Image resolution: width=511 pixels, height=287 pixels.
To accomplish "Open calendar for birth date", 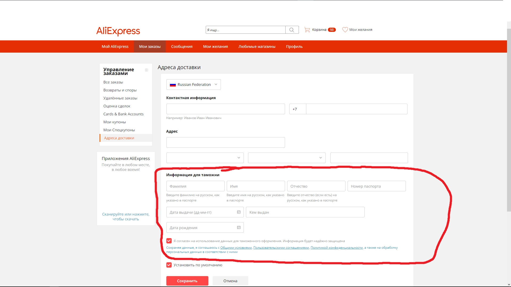I will coord(239,227).
